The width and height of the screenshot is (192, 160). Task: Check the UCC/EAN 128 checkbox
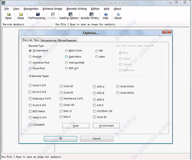tap(94, 111)
